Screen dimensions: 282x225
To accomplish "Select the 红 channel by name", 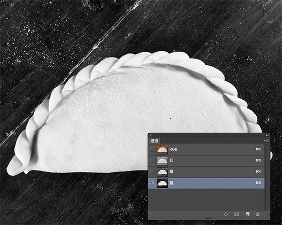I will tap(172, 161).
